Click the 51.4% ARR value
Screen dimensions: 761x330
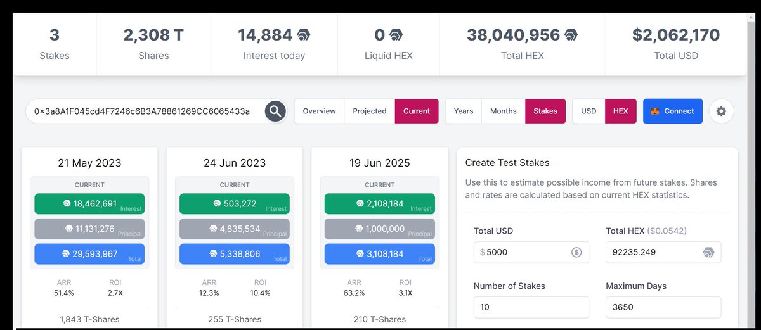coord(64,293)
